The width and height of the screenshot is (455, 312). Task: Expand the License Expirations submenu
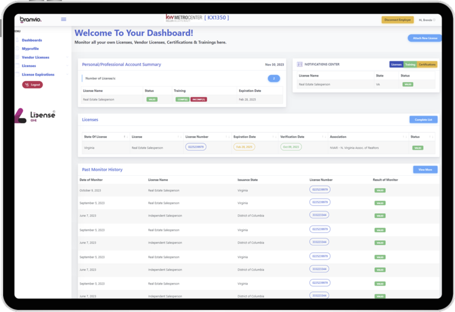(67, 74)
